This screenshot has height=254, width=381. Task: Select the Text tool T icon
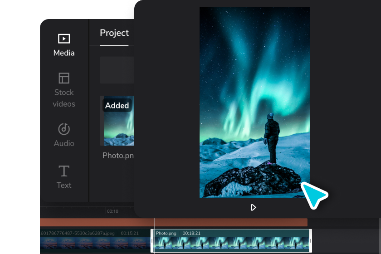64,171
